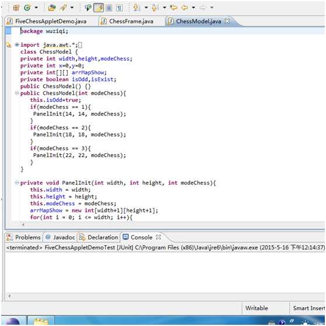Open the Forward history dropdown arrow
The height and width of the screenshot is (326, 326).
click(x=211, y=8)
